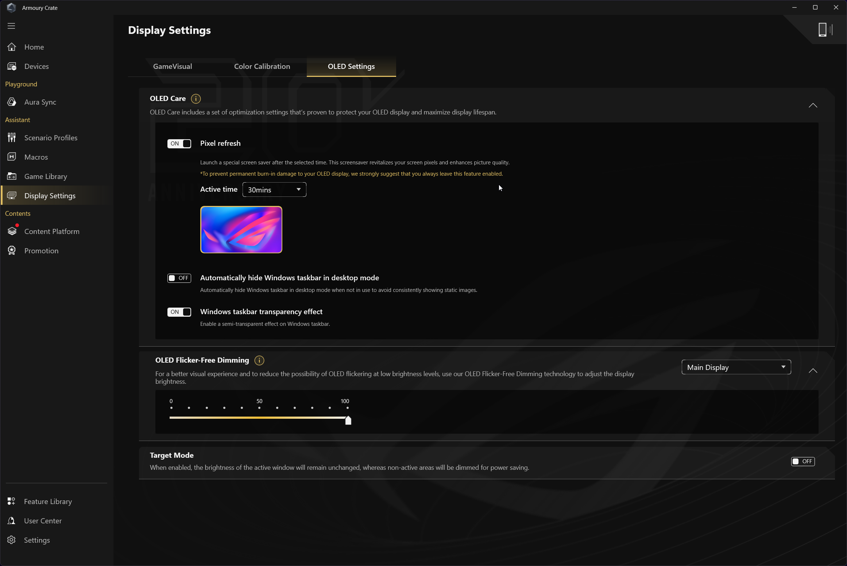Viewport: 847px width, 566px height.
Task: Open User Center label
Action: tap(43, 521)
